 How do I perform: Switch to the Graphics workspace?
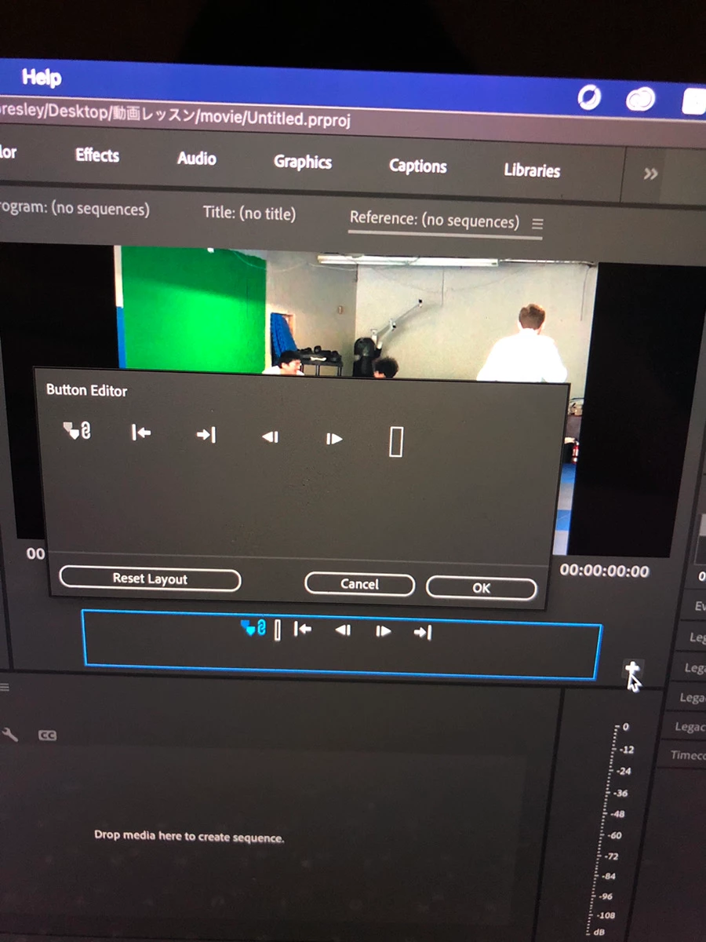pos(303,162)
